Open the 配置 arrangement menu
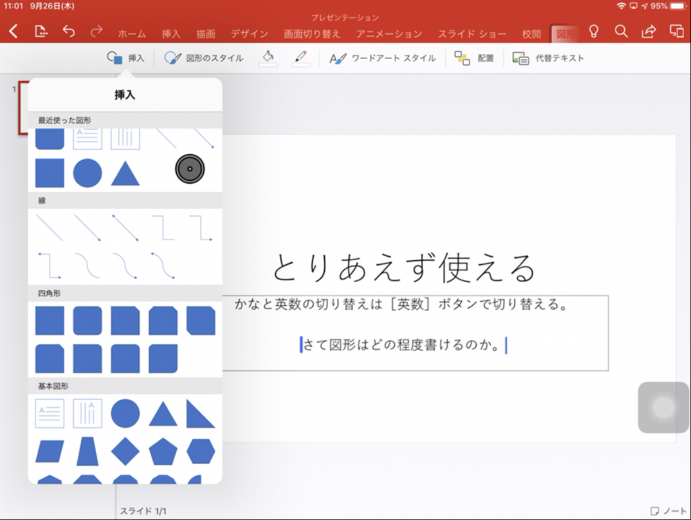691x520 pixels. click(474, 58)
